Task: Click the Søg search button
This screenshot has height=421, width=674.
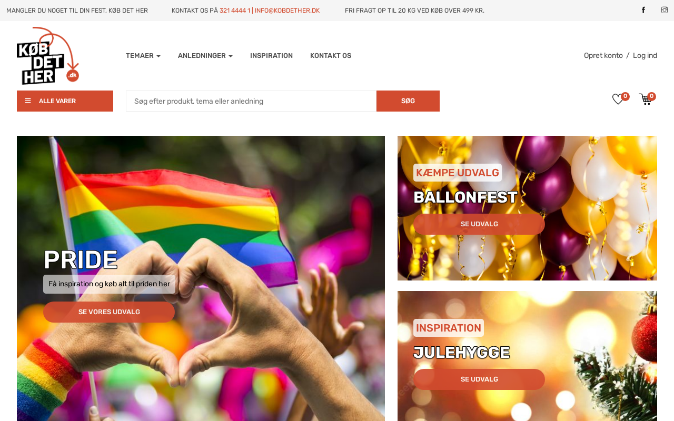Action: coord(408,101)
